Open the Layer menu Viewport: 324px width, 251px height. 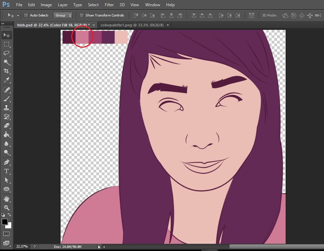[63, 5]
